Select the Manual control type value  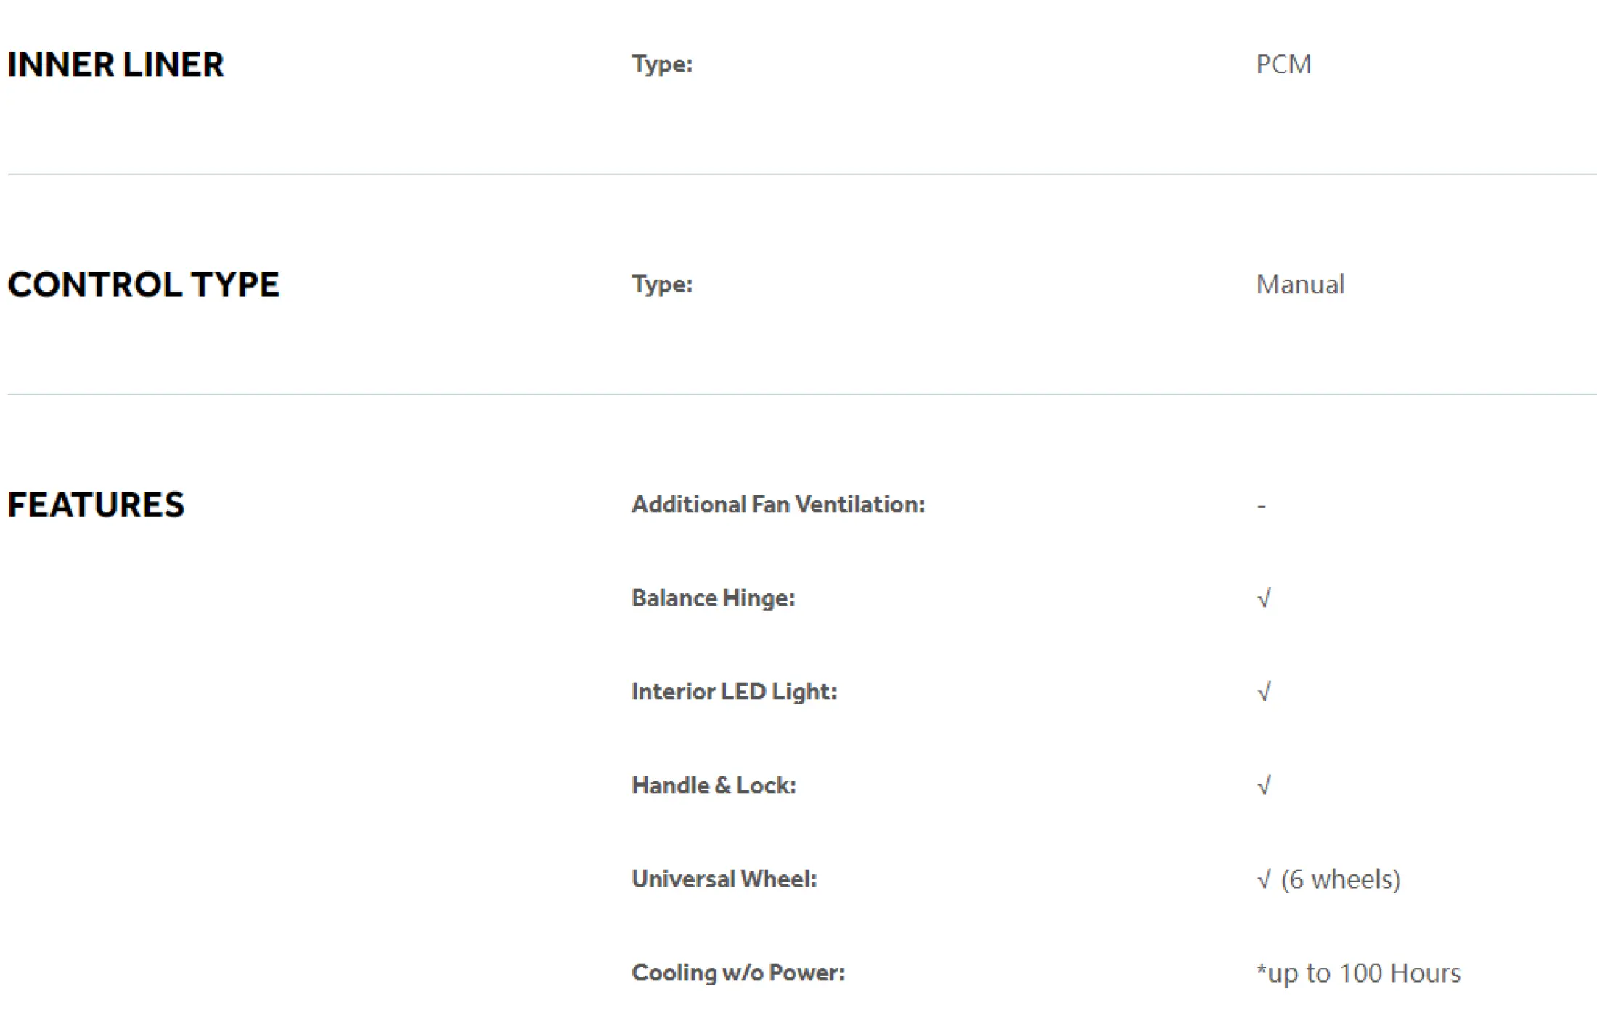(1300, 285)
